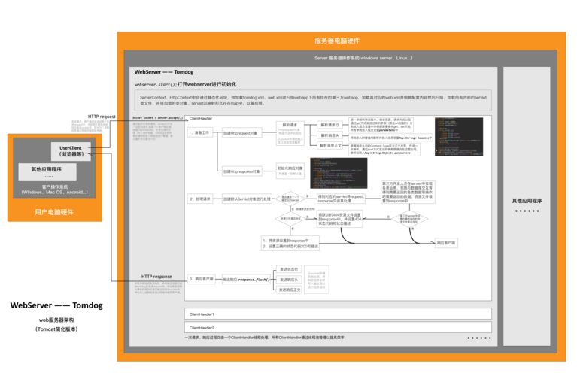Click the 'webserver.start();打开webserver进行初始化' line
577x376 pixels.
tap(185, 84)
